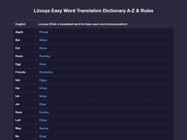Image resolution: width=187 pixels, height=140 pixels.
Task: Click the translated word Atbay
Action: [x=43, y=40]
